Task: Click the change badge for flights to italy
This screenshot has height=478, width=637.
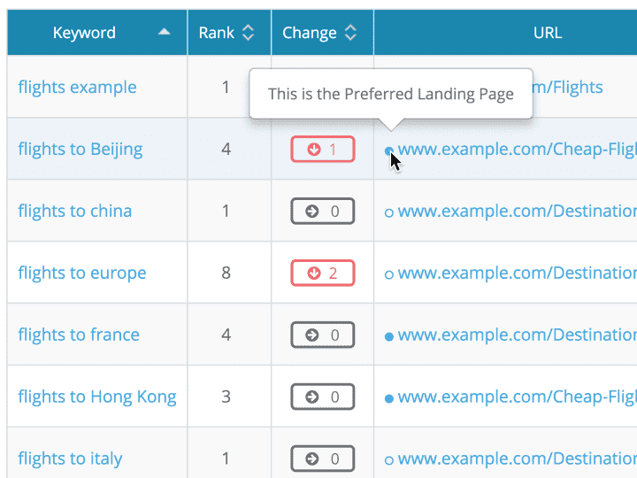Action: point(323,459)
